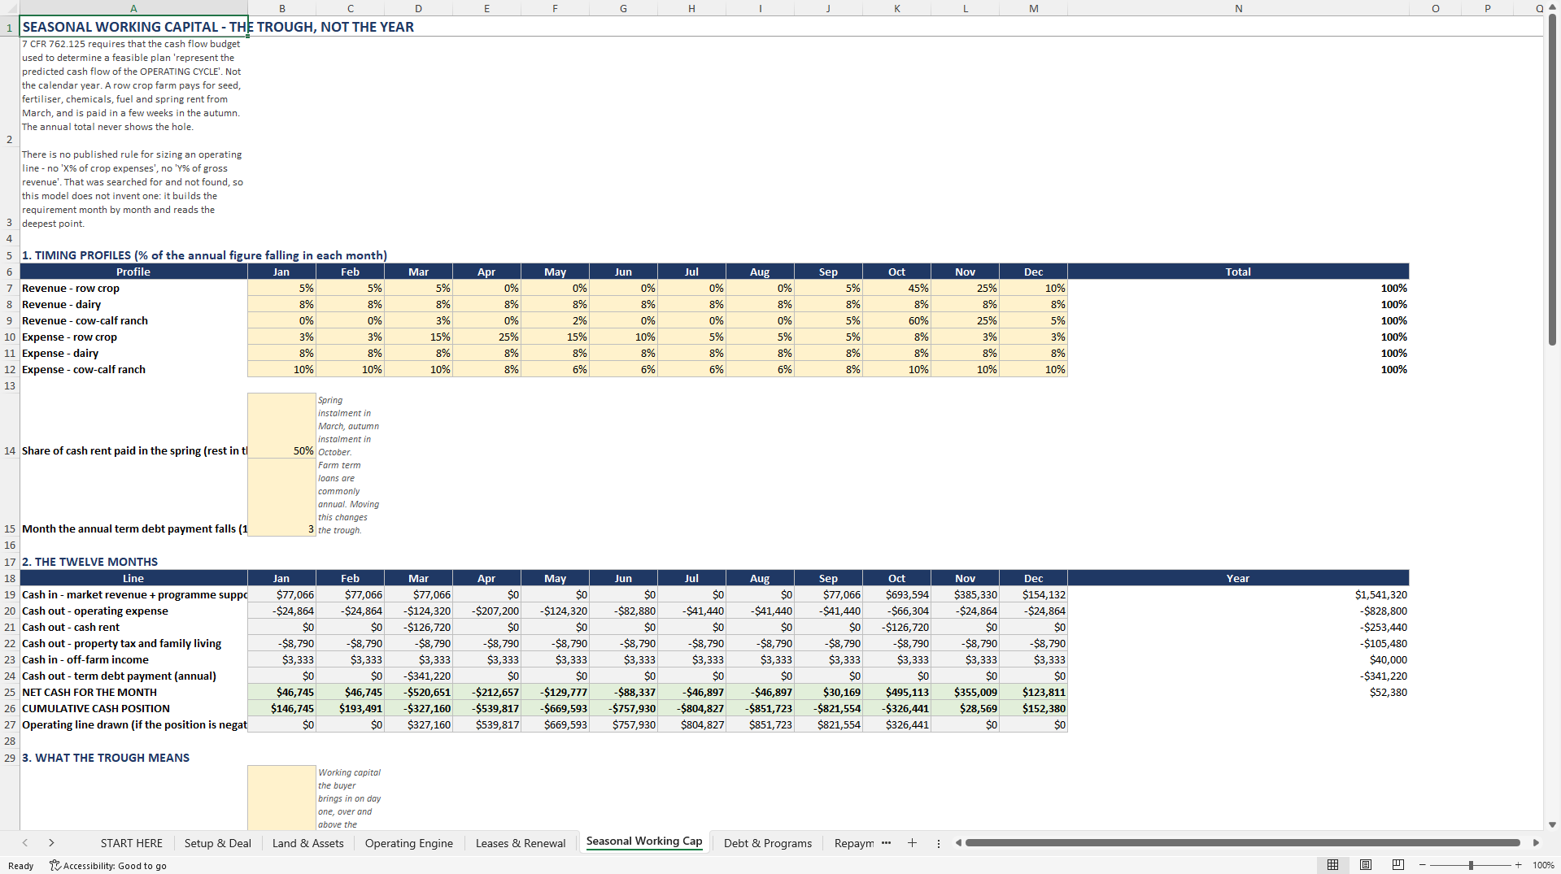1561x874 pixels.
Task: Click the Mar cash rent -$126,720 cell
Action: click(418, 627)
